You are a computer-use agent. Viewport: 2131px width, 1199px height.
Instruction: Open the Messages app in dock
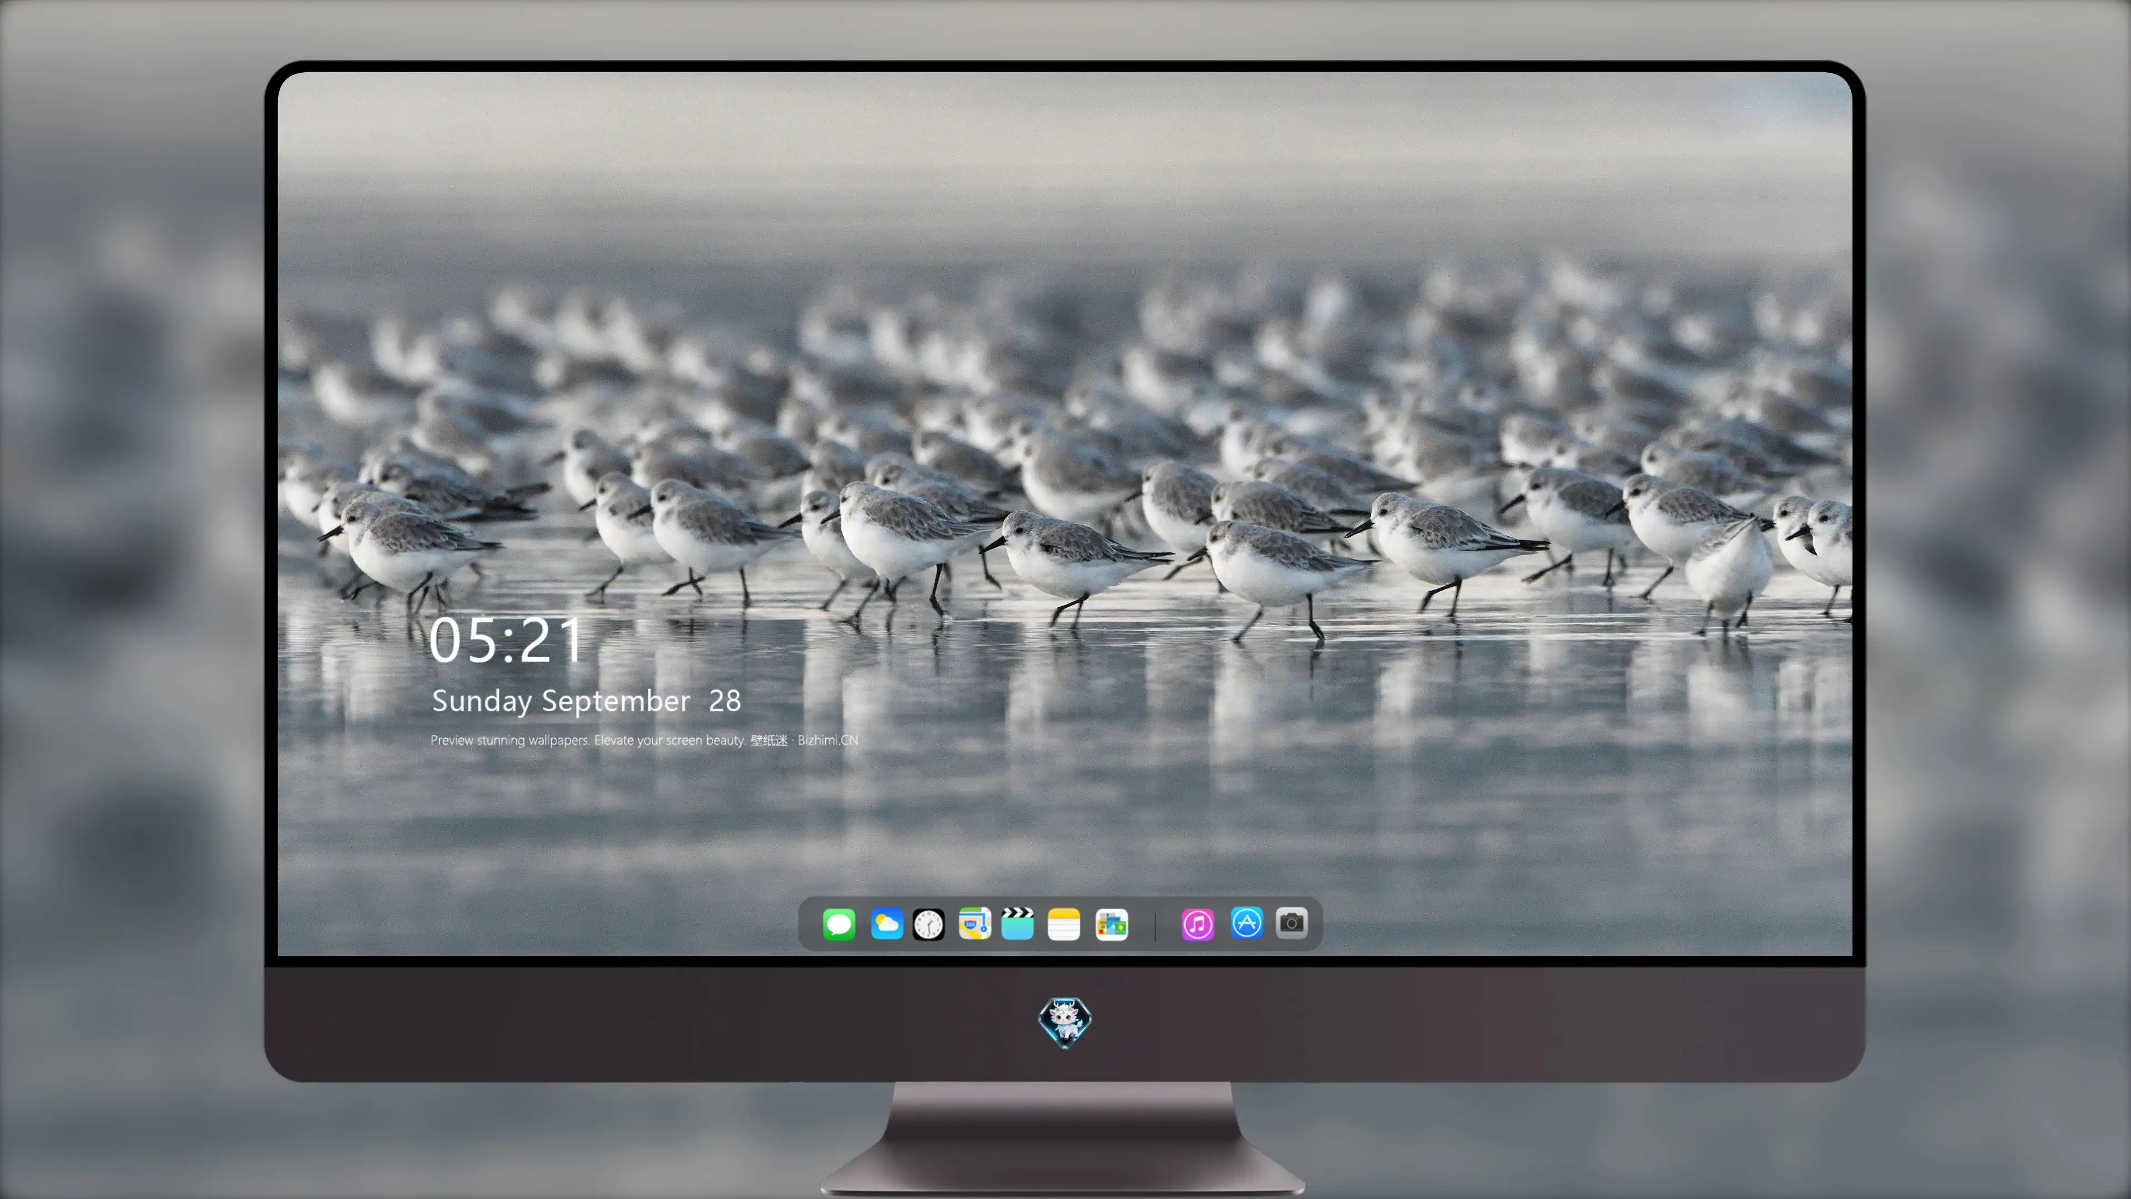pos(839,924)
